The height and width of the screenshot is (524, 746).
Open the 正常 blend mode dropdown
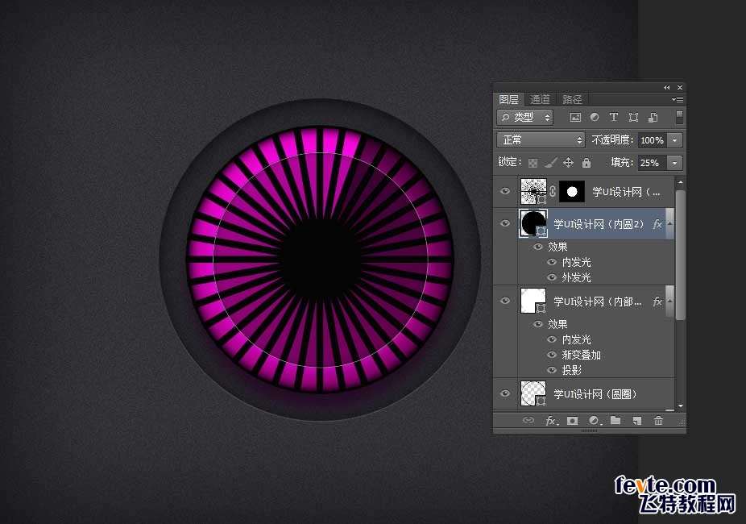[x=541, y=140]
